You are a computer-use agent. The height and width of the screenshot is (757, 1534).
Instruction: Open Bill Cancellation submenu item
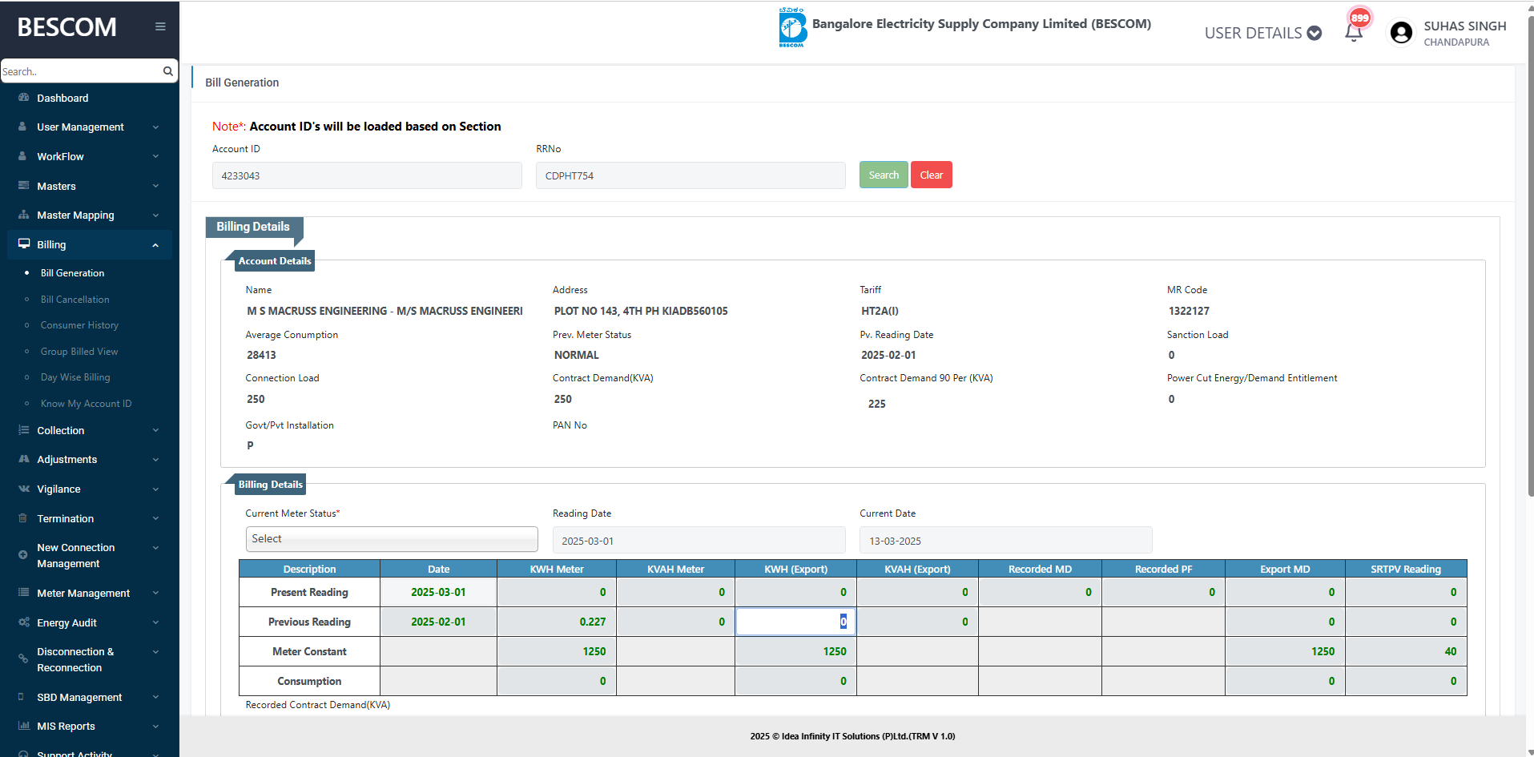74,300
